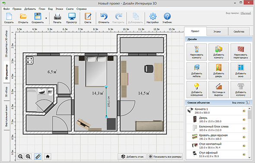Click Показывать все размеры button
Screen dimensions: 255x163
pyautogui.click(x=165, y=157)
